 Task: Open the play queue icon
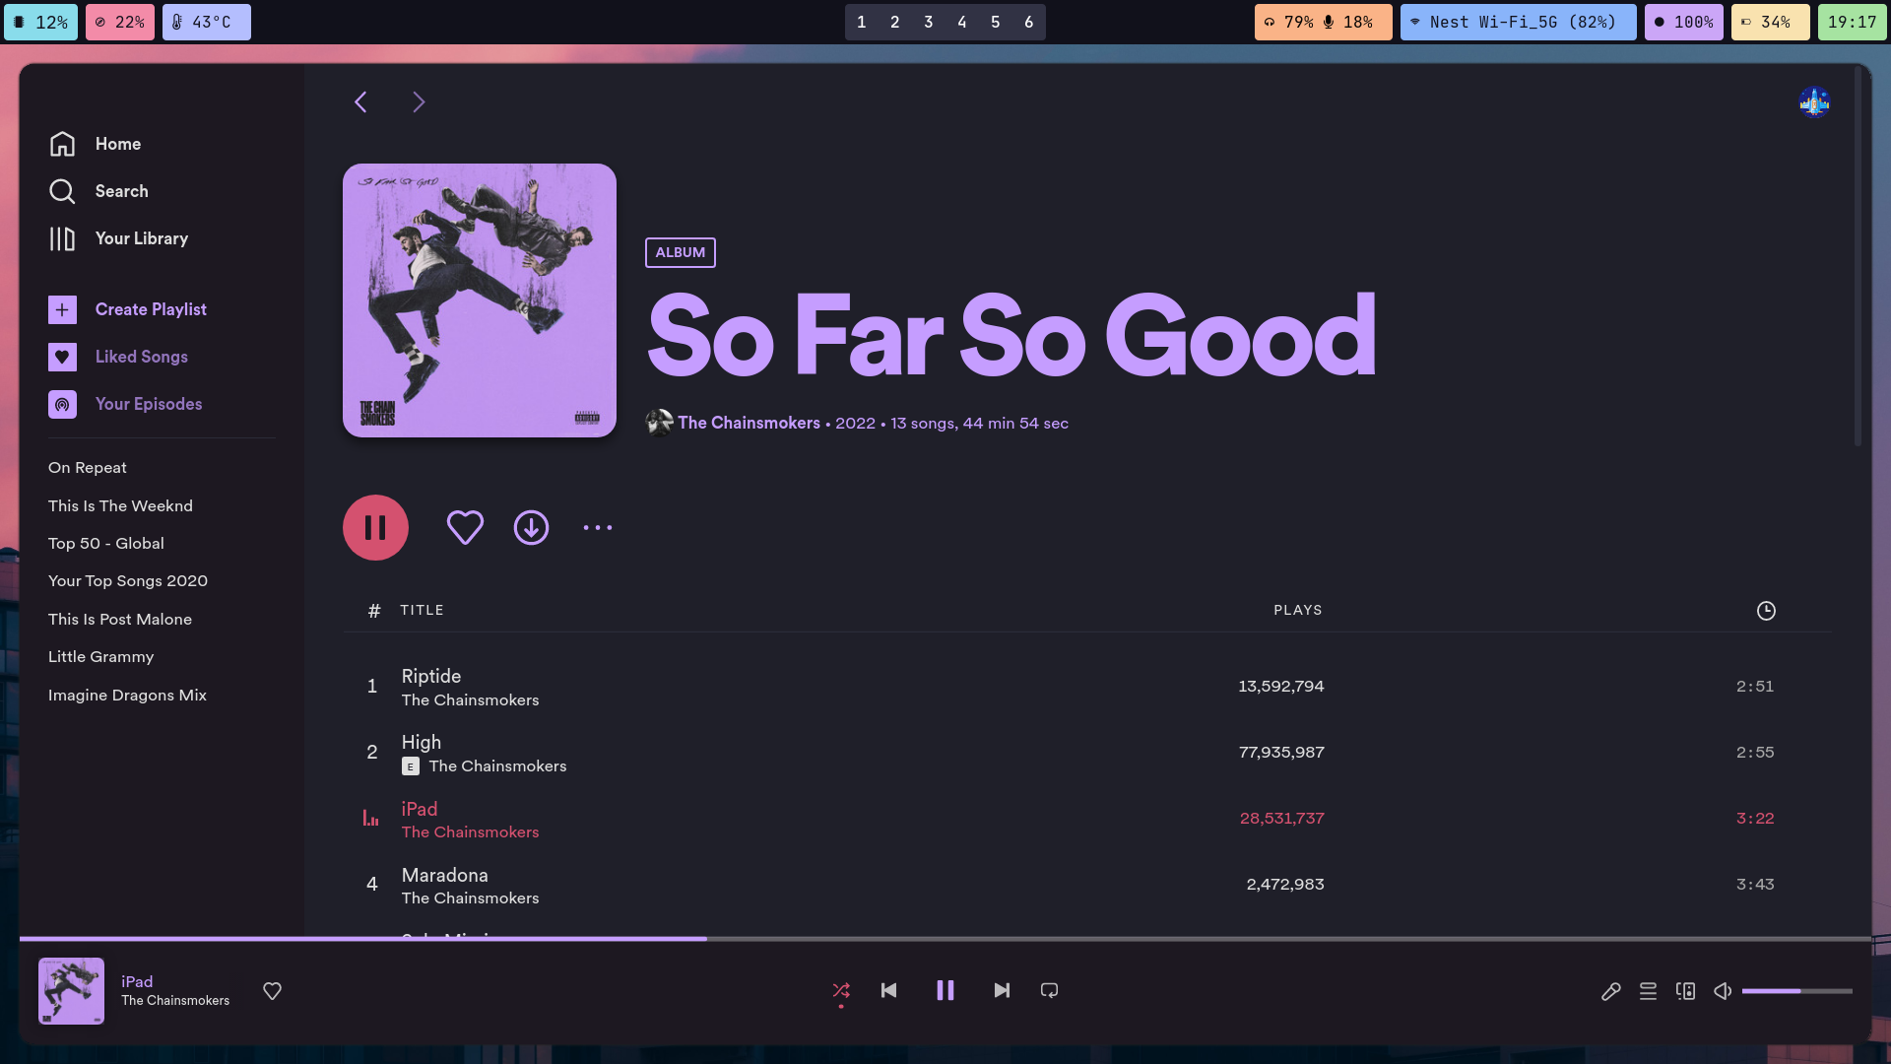(x=1648, y=991)
